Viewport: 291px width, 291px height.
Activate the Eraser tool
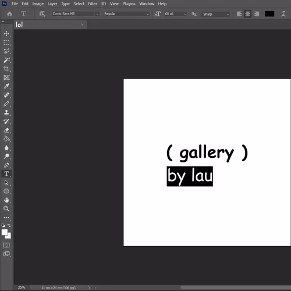[x=6, y=130]
